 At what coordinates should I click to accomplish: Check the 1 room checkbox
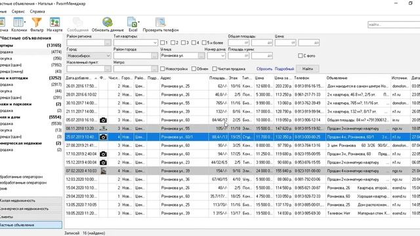[162, 43]
